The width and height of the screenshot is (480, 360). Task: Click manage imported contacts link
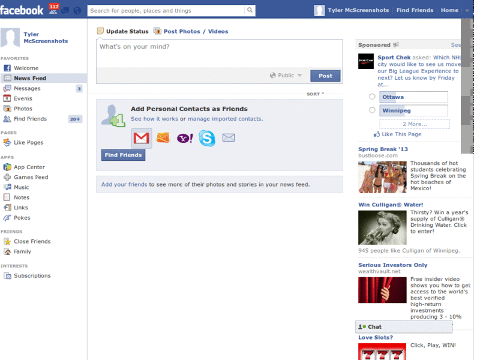click(x=224, y=119)
